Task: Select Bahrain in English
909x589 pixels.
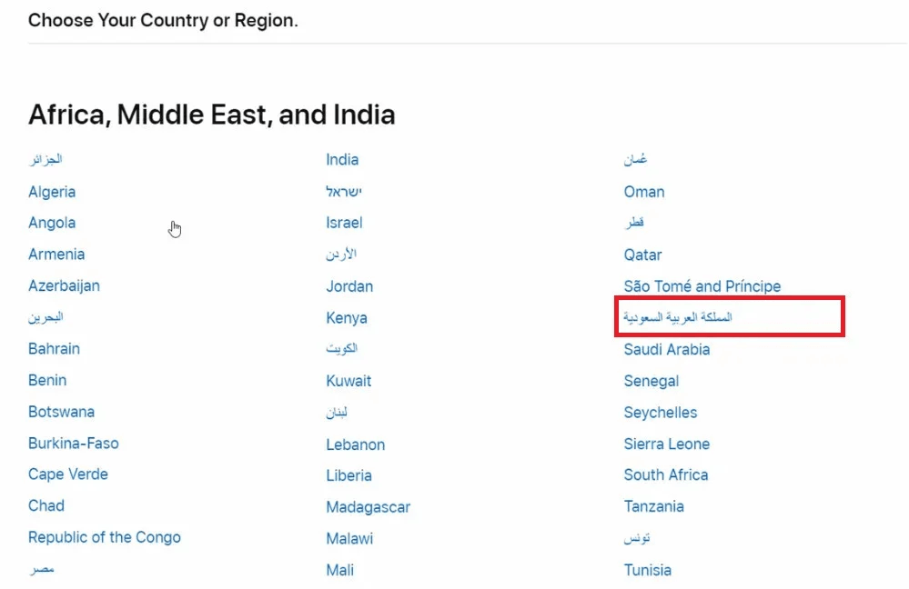Action: [54, 349]
